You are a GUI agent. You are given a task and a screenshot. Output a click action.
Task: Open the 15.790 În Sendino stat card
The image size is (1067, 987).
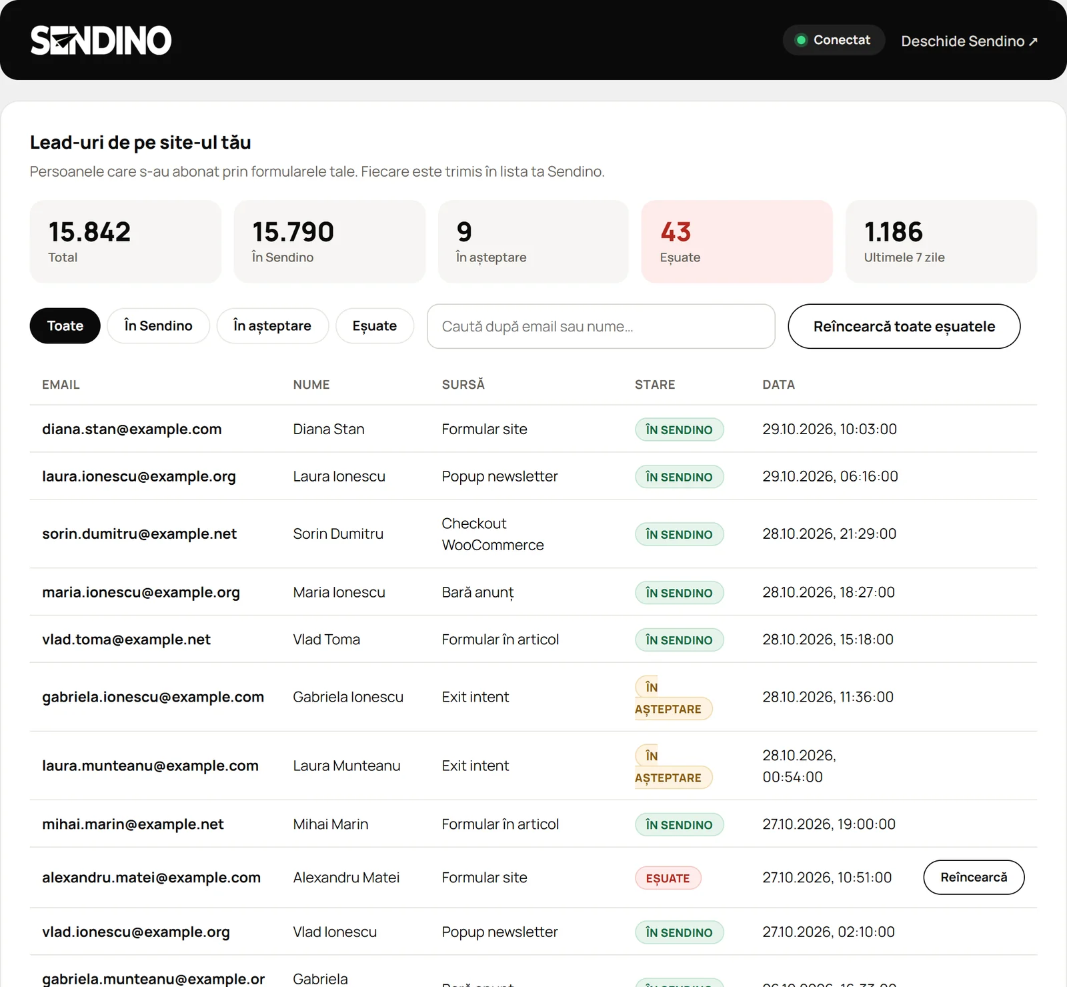tap(329, 241)
